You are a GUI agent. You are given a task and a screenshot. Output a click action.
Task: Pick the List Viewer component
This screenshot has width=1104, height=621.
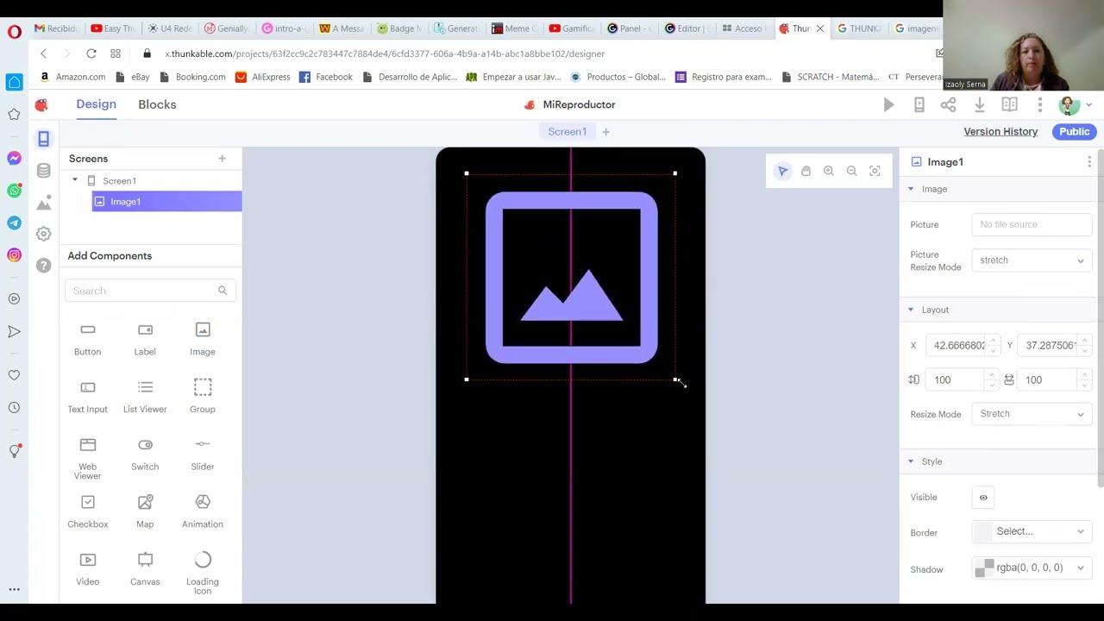[145, 397]
